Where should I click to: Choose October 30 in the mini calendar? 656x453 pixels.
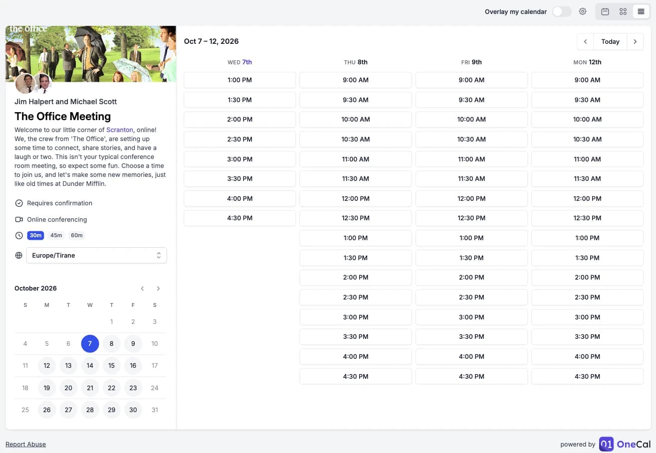pos(133,410)
